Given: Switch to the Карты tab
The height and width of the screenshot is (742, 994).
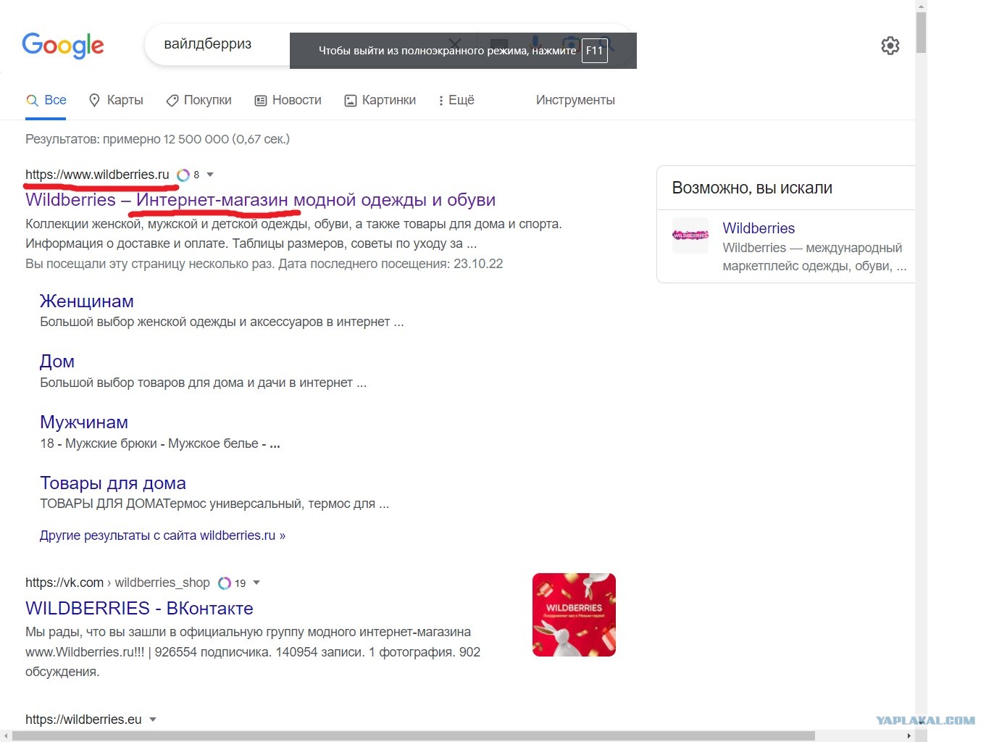Looking at the screenshot, I should pyautogui.click(x=116, y=100).
